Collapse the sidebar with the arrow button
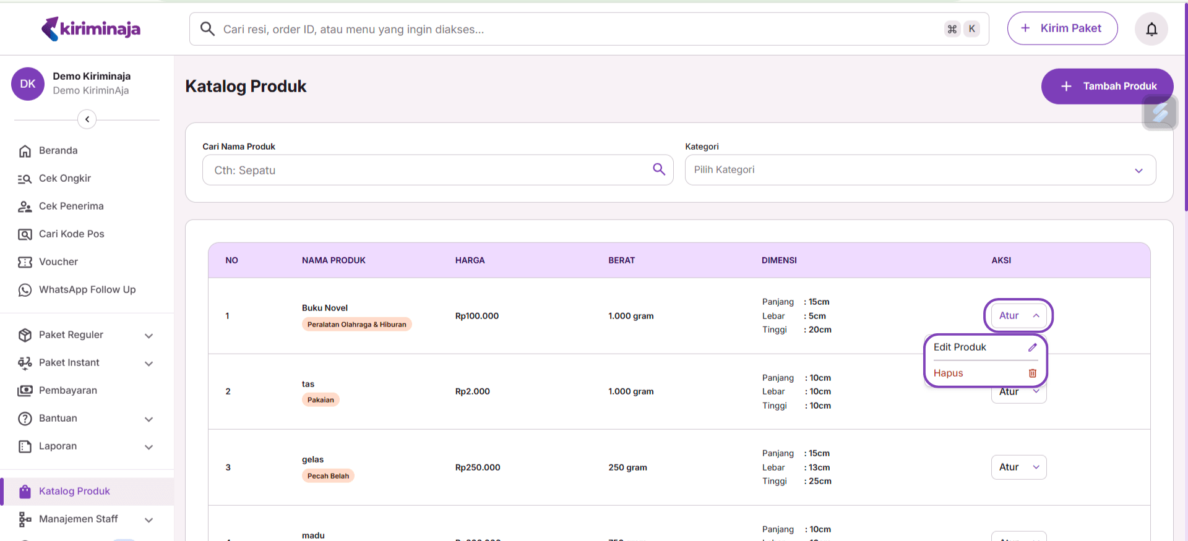Screen dimensions: 1188x541 click(x=87, y=119)
